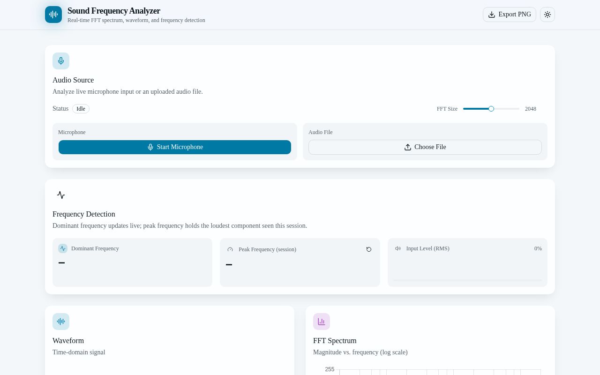Click the Idle status badge
Viewport: 600px width, 375px height.
[81, 109]
